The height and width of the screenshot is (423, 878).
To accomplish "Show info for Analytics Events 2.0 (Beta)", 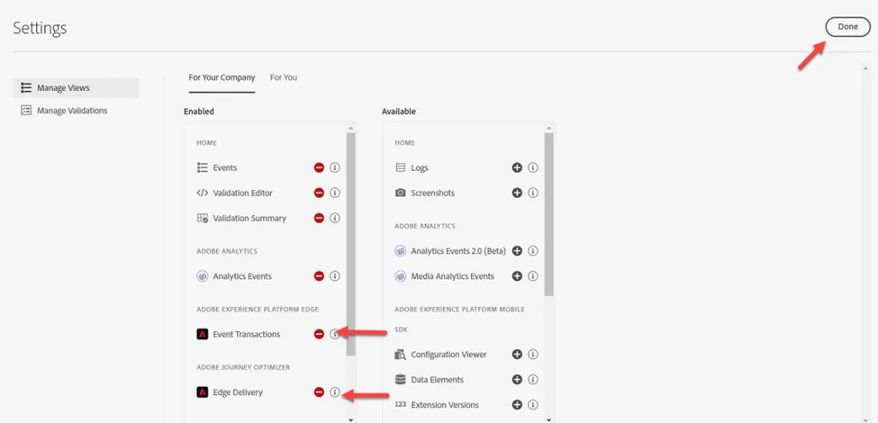I will pyautogui.click(x=533, y=251).
